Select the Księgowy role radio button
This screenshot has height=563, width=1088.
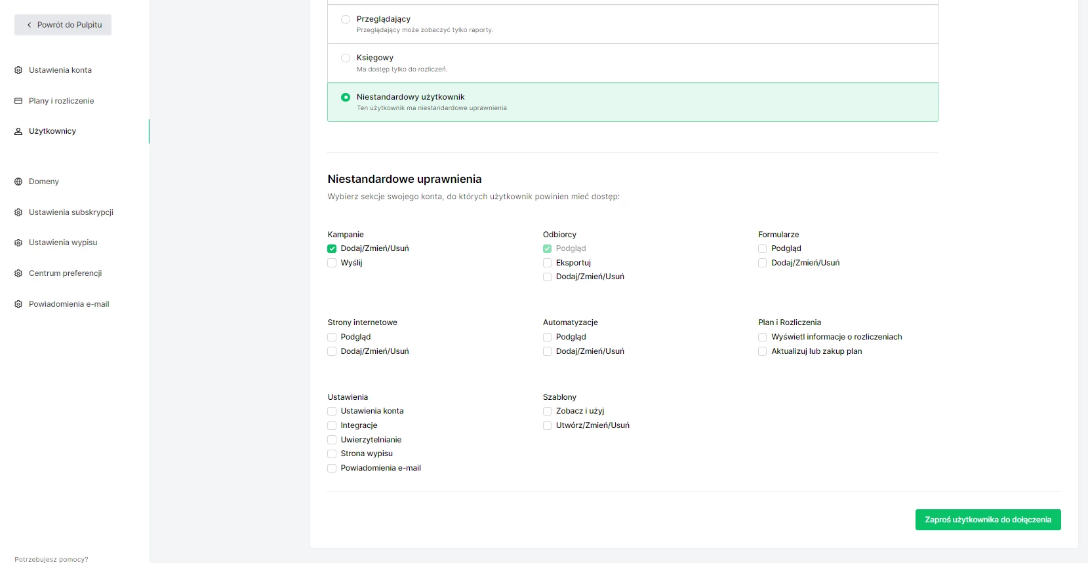[x=346, y=58]
